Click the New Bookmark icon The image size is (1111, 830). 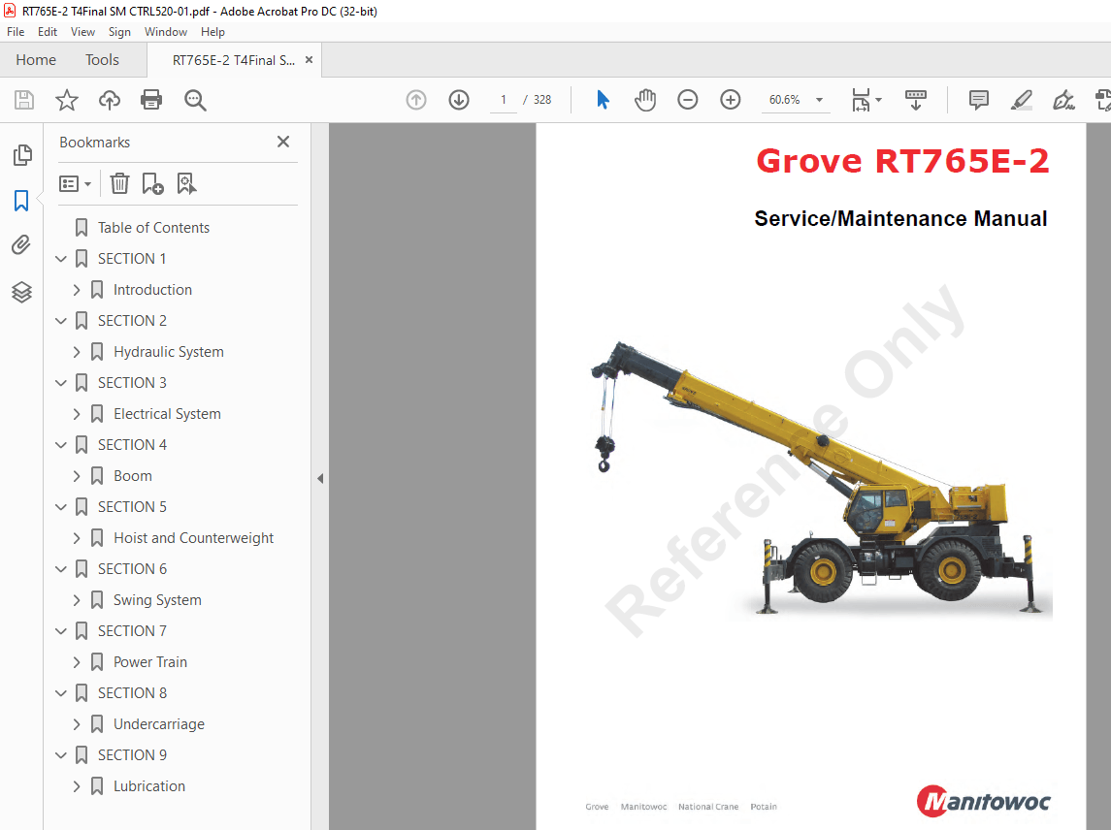[151, 183]
